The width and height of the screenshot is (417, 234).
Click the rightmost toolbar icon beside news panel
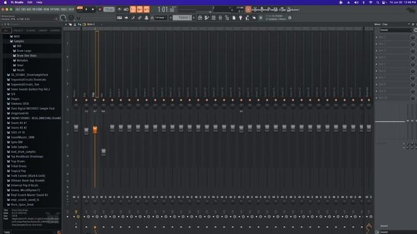(x=289, y=18)
